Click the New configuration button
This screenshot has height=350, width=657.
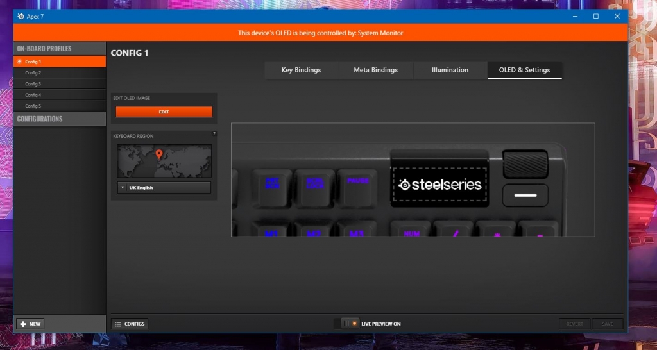pos(30,324)
